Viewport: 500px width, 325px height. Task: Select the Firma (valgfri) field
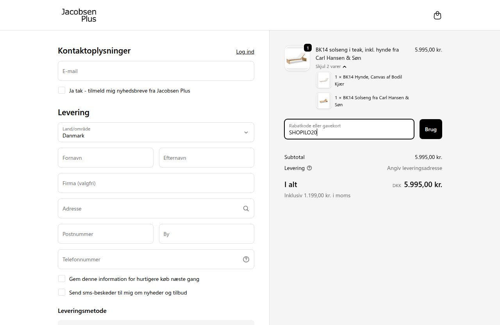pos(156,183)
